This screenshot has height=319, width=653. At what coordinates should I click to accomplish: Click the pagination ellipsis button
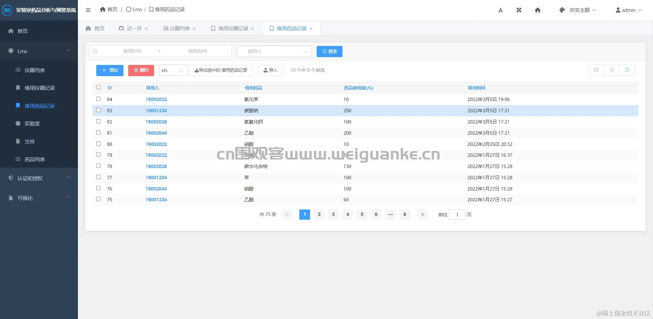(x=390, y=215)
